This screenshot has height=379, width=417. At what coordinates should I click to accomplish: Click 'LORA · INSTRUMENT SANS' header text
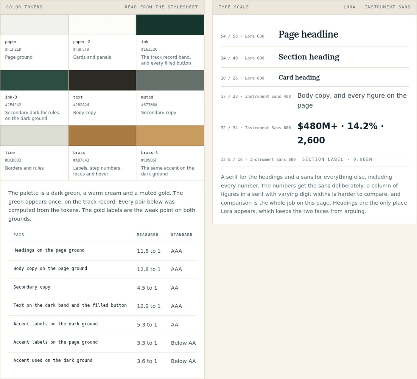pos(377,7)
